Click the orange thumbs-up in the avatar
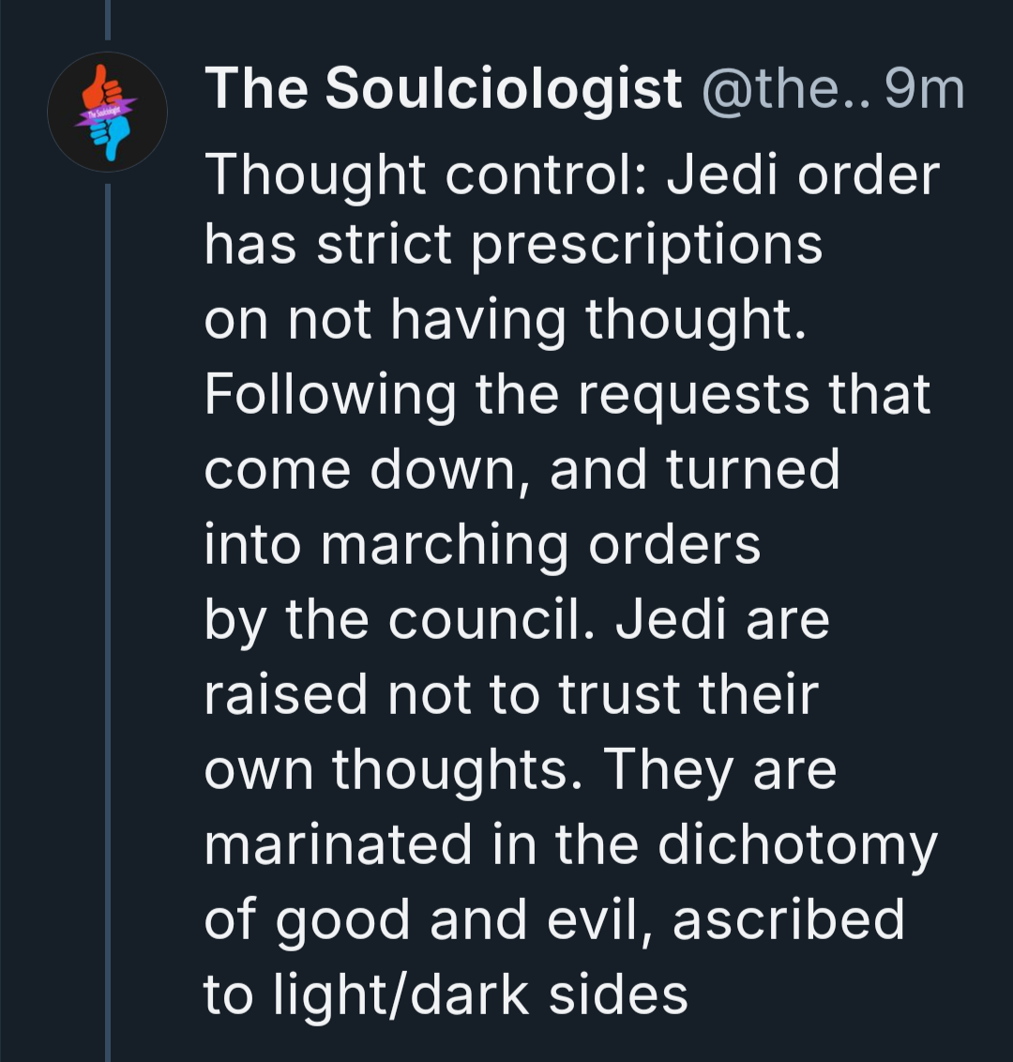 tap(101, 86)
